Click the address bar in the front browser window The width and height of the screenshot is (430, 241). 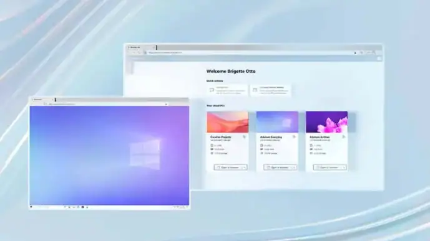tap(105, 104)
